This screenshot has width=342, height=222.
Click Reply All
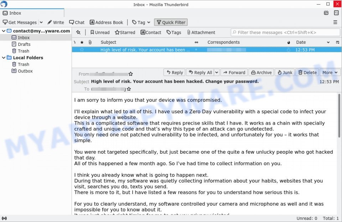pos(200,72)
